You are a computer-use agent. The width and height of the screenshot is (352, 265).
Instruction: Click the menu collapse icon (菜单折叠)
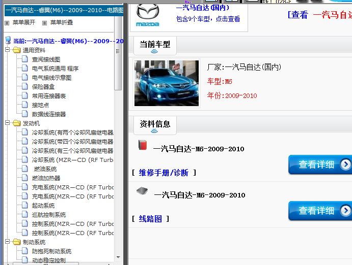click(x=45, y=23)
